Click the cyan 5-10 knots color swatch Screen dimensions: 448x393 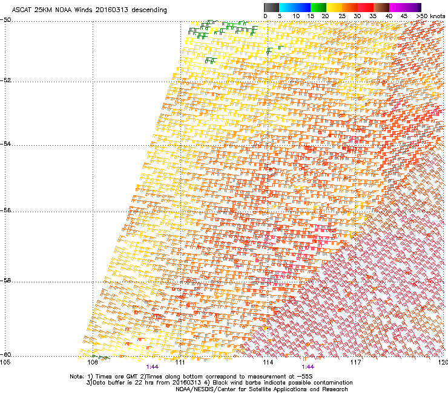pyautogui.click(x=287, y=7)
